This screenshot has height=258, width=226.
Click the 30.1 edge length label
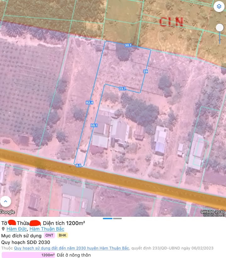(x=128, y=46)
